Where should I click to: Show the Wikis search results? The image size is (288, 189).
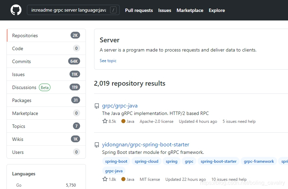(46, 139)
